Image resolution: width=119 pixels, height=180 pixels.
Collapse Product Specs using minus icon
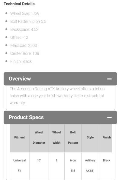tap(109, 117)
